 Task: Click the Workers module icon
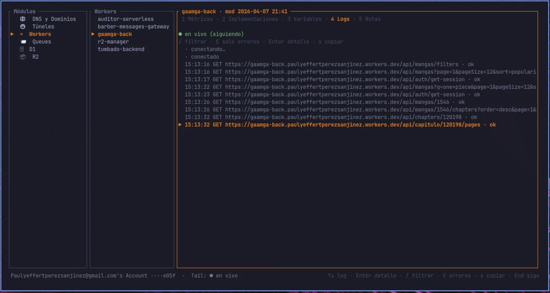point(22,34)
